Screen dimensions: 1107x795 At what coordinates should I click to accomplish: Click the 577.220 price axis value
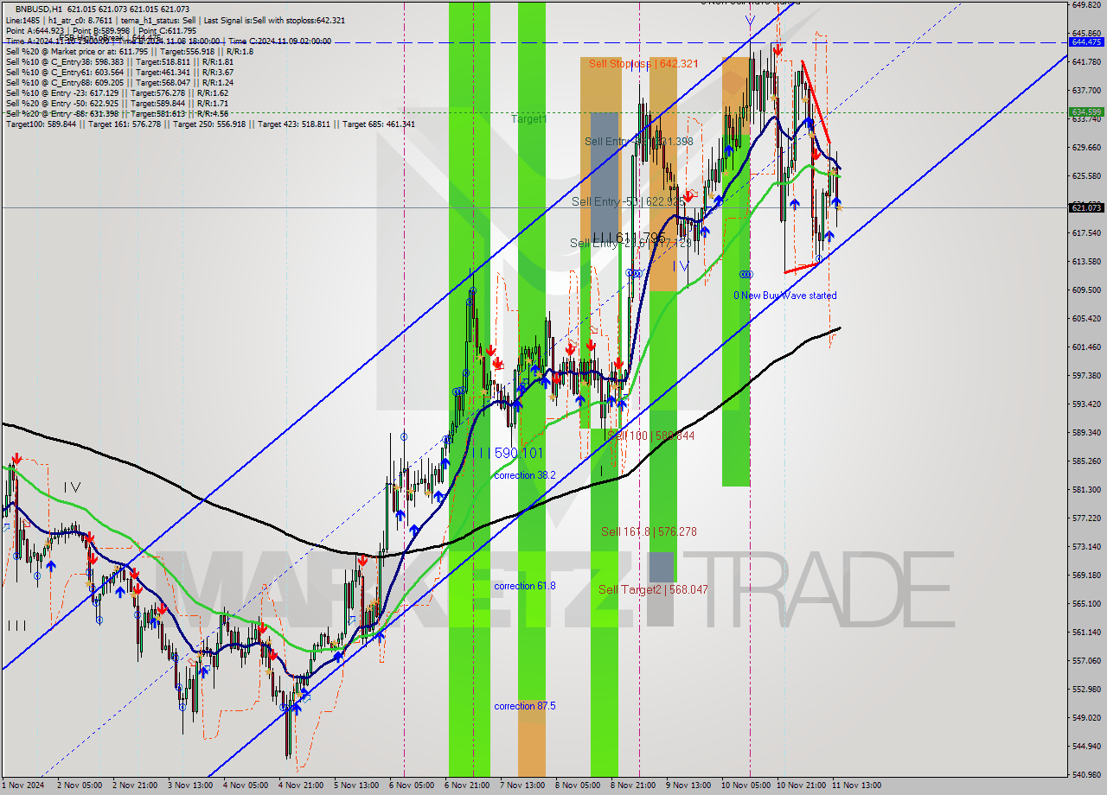coord(1086,518)
